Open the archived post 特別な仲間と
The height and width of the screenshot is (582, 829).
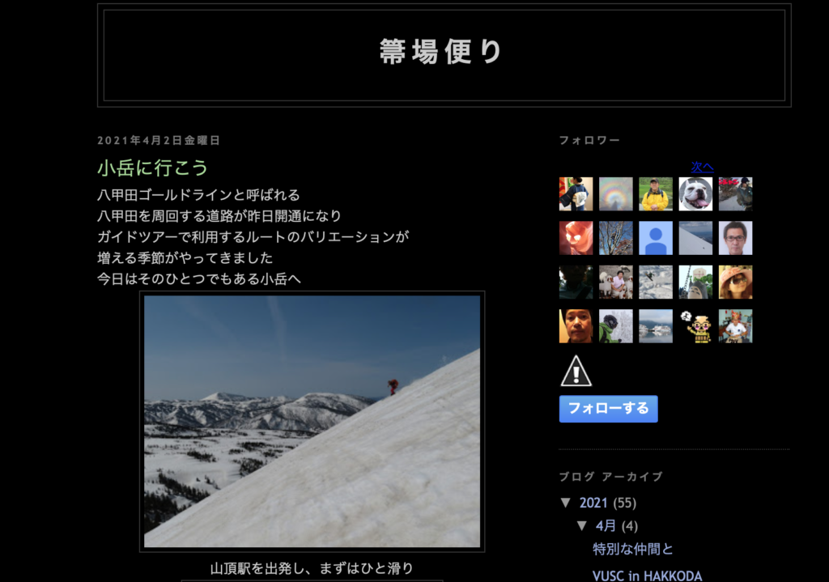point(633,550)
